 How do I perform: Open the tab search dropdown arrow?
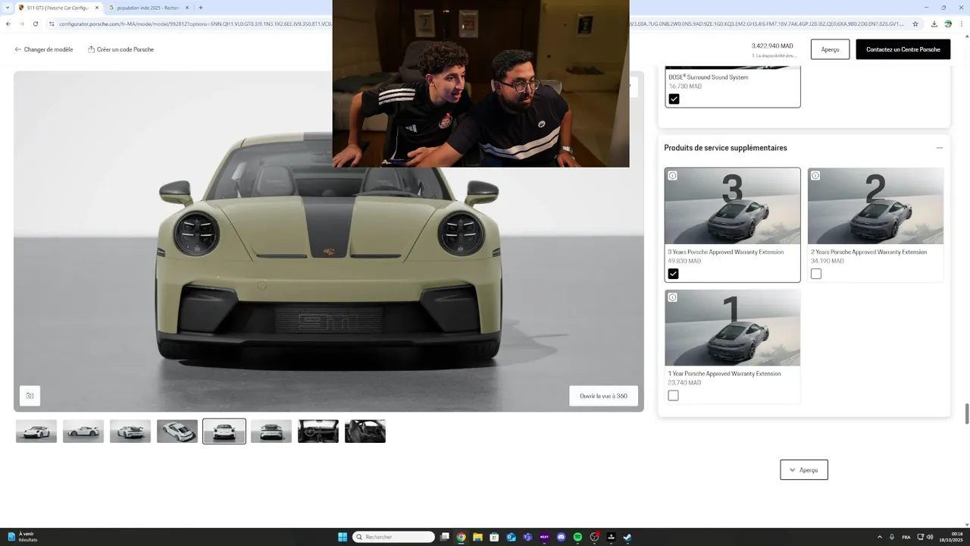7,8
